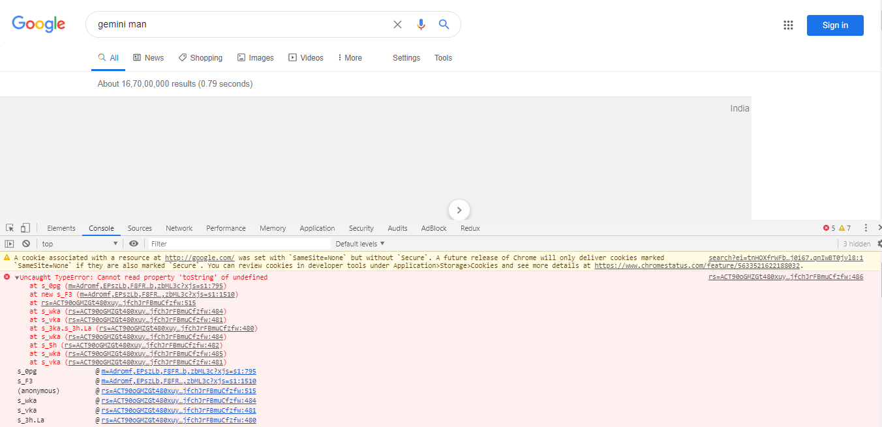Open the search?ei= source link
Viewport: 882px width, 427px height.
coord(785,258)
